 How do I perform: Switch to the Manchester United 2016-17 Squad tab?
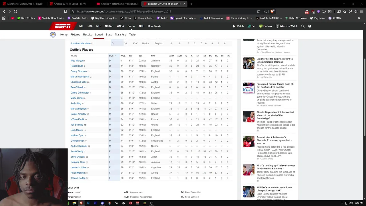coord(23,4)
